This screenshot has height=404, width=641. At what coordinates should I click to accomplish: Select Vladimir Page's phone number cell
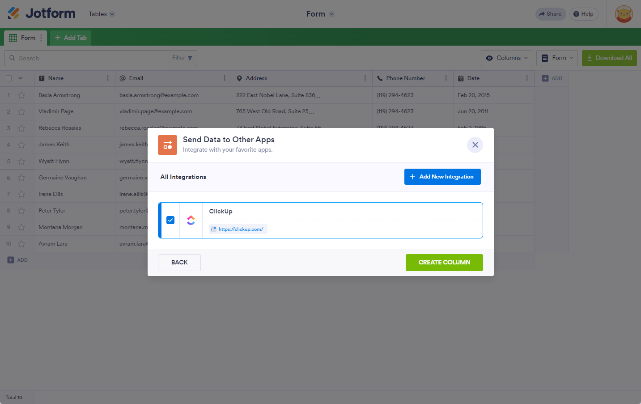tap(413, 112)
